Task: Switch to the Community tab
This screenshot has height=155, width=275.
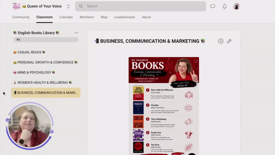Action: pos(21,17)
